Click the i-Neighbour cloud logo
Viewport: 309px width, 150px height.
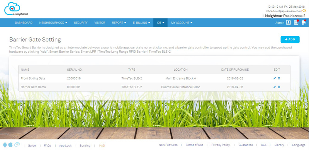click(16, 9)
